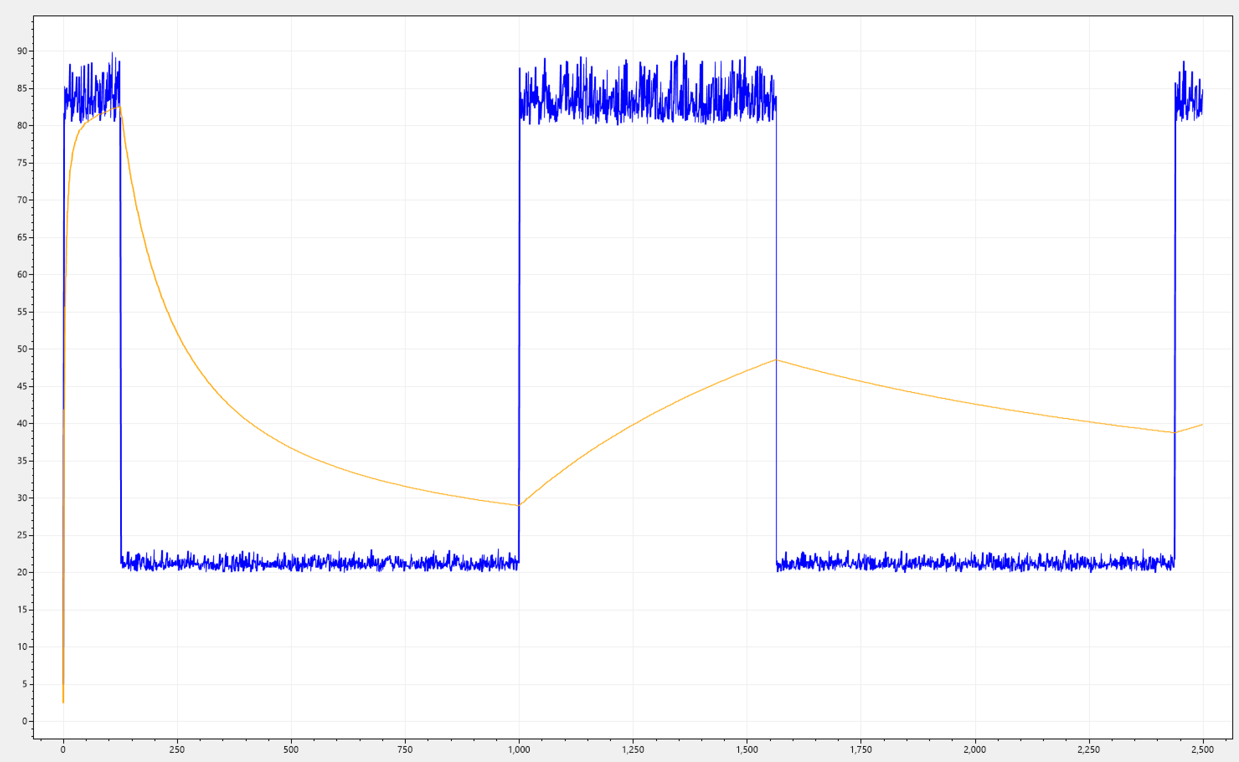This screenshot has width=1239, height=762.
Task: Click the y-axis label 65
Action: tap(22, 237)
